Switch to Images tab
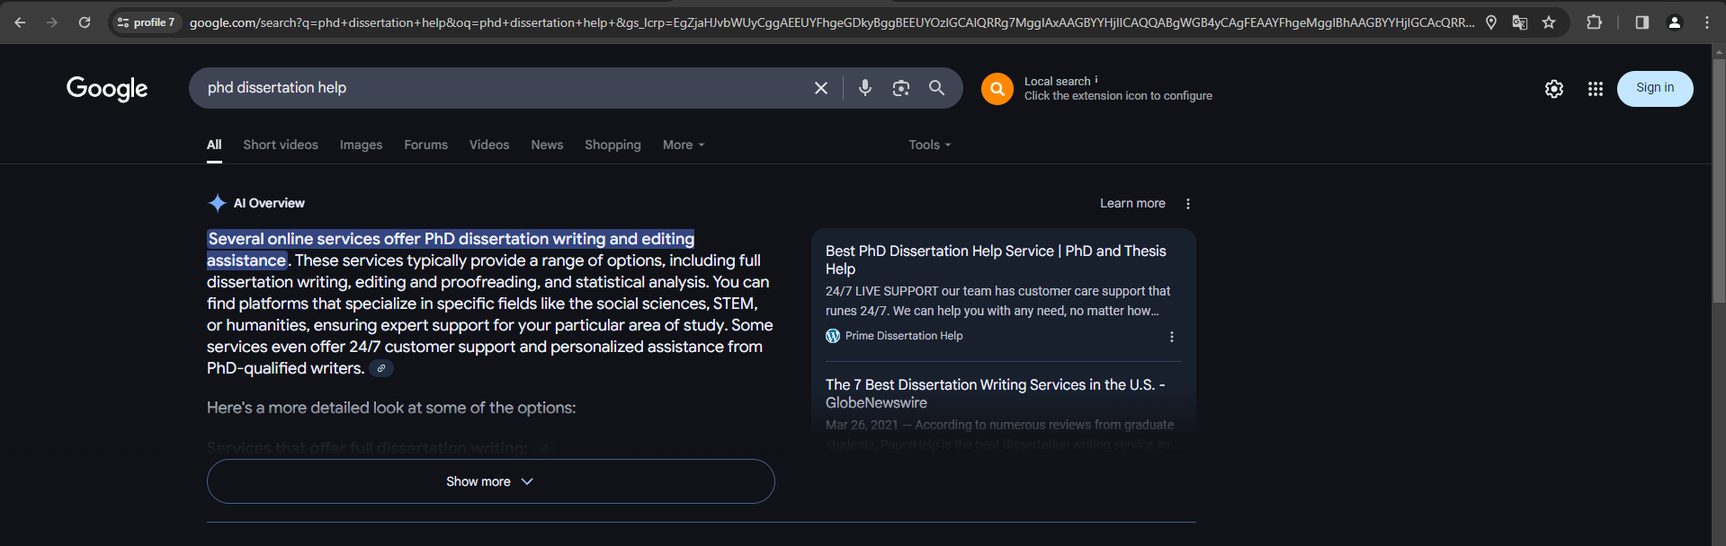 [361, 145]
